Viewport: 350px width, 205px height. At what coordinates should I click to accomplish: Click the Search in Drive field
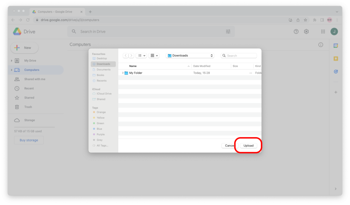point(151,32)
